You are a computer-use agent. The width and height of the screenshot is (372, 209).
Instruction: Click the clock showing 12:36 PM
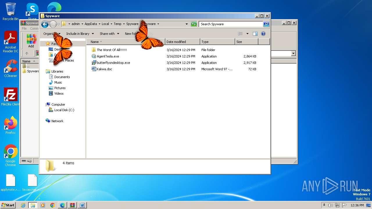[x=357, y=205]
